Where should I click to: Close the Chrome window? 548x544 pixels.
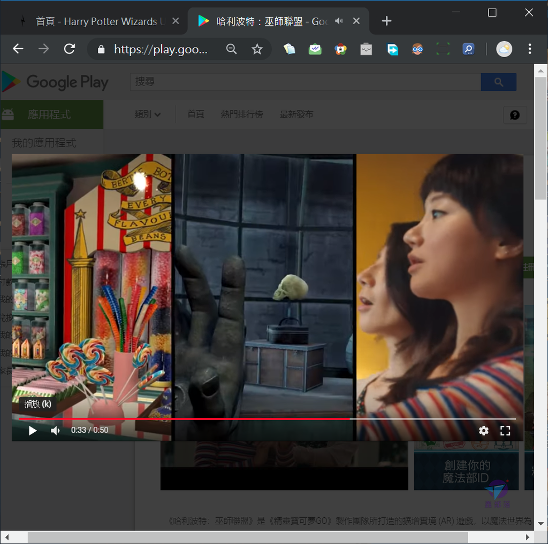pyautogui.click(x=529, y=13)
